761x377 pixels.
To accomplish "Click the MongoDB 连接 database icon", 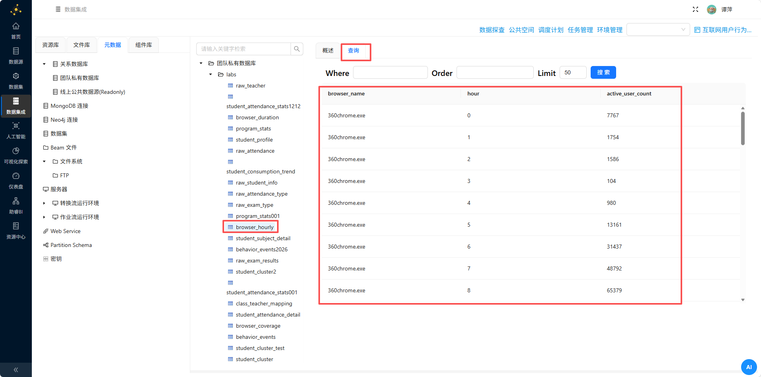I will tap(46, 106).
